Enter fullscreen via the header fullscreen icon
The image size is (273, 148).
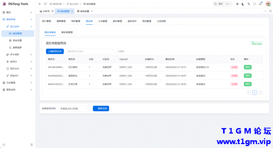pyautogui.click(x=255, y=4)
